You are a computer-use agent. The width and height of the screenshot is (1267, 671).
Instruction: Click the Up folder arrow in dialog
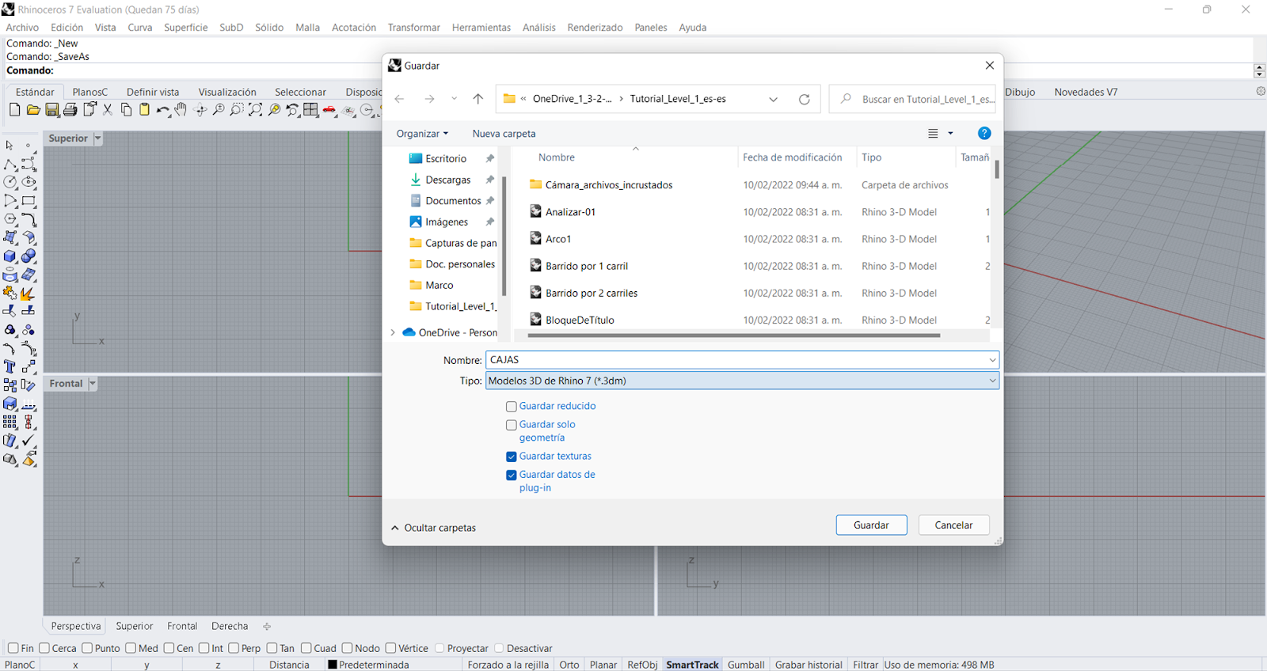pos(478,99)
